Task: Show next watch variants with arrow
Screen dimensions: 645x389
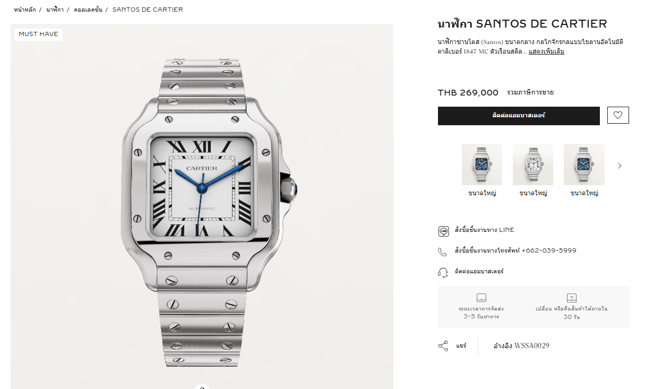Action: [620, 166]
